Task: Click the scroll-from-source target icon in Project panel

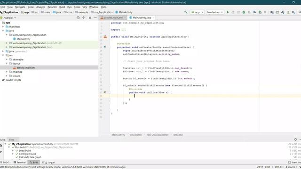Action: tap(78, 18)
